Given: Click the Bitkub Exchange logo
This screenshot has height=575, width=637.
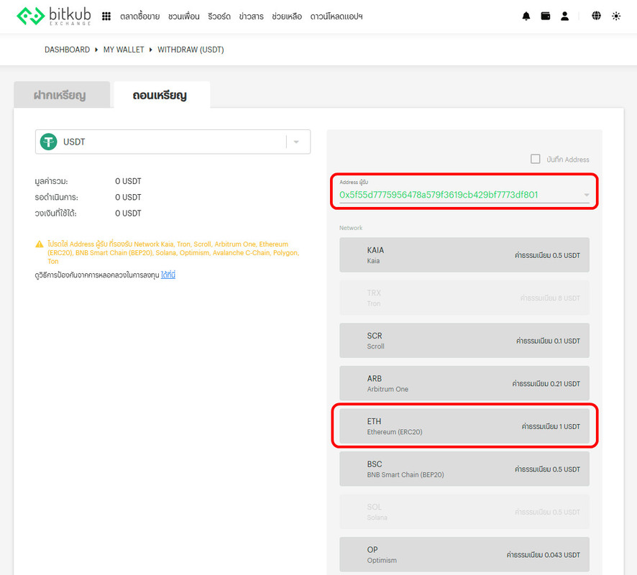Looking at the screenshot, I should coord(54,17).
